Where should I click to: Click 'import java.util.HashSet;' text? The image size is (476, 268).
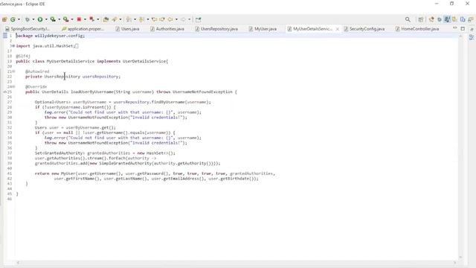point(45,46)
